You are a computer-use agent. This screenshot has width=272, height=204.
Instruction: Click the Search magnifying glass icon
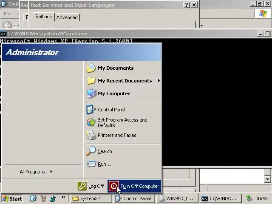coord(91,151)
